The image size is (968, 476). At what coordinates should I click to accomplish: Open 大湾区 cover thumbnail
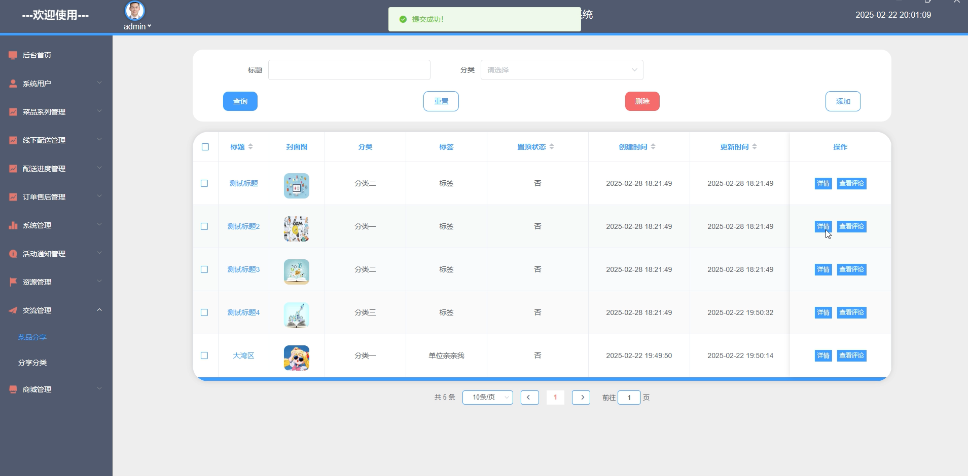(x=297, y=358)
